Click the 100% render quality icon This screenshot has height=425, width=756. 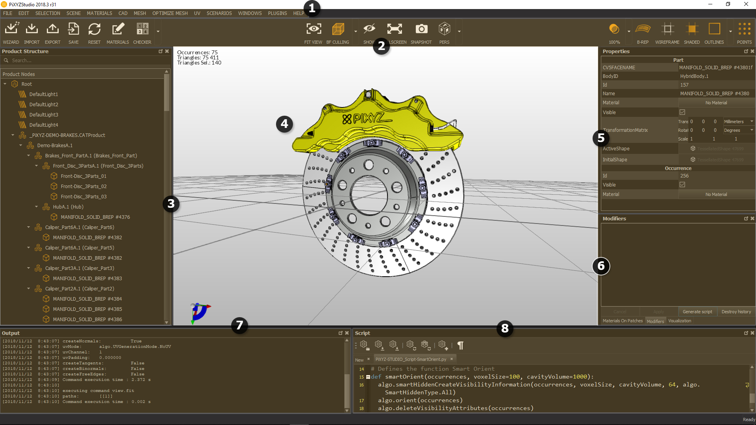click(614, 29)
